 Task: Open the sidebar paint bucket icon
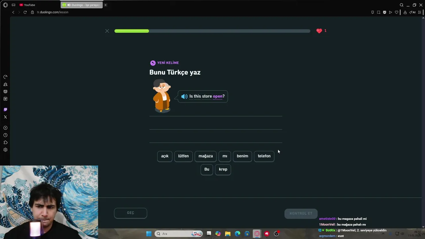click(5, 84)
